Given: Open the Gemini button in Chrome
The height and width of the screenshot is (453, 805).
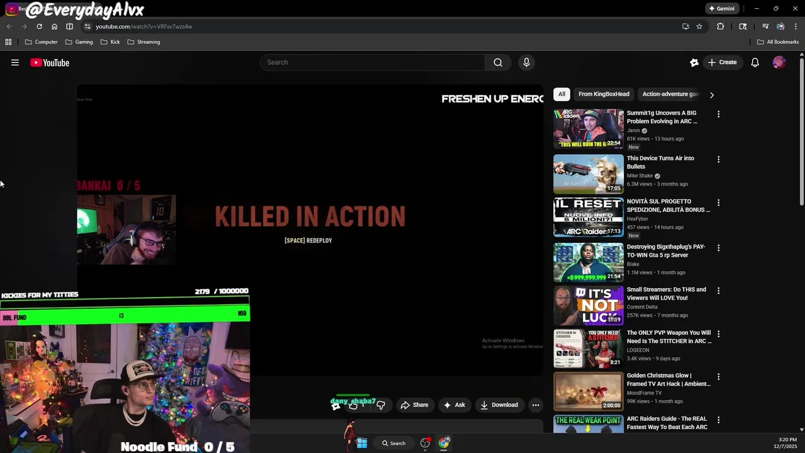Looking at the screenshot, I should point(721,9).
